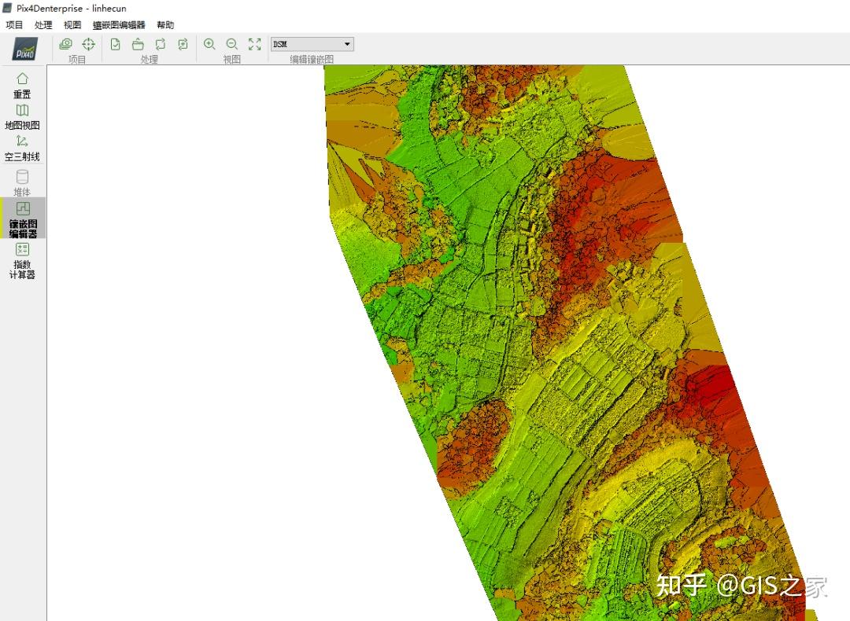Click the first reoptimize arrows icon
The height and width of the screenshot is (621, 850).
(161, 44)
